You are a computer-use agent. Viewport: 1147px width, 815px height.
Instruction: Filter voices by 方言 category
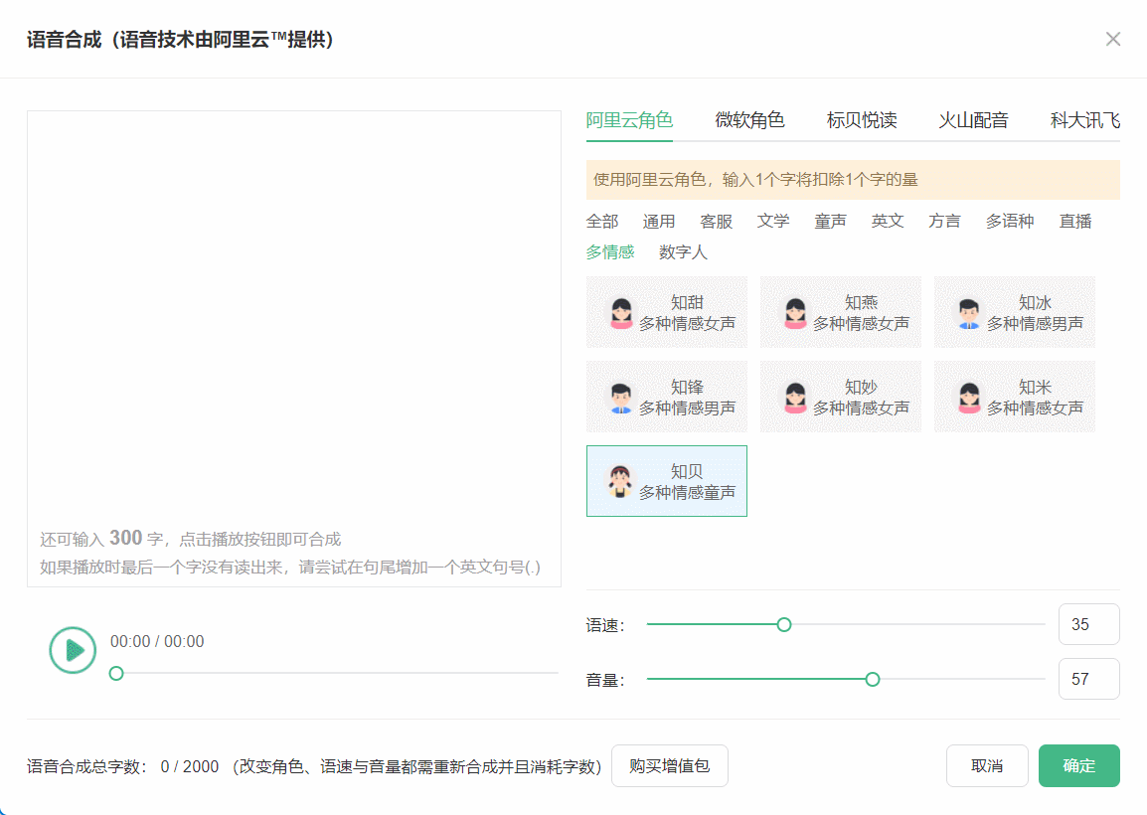(944, 221)
